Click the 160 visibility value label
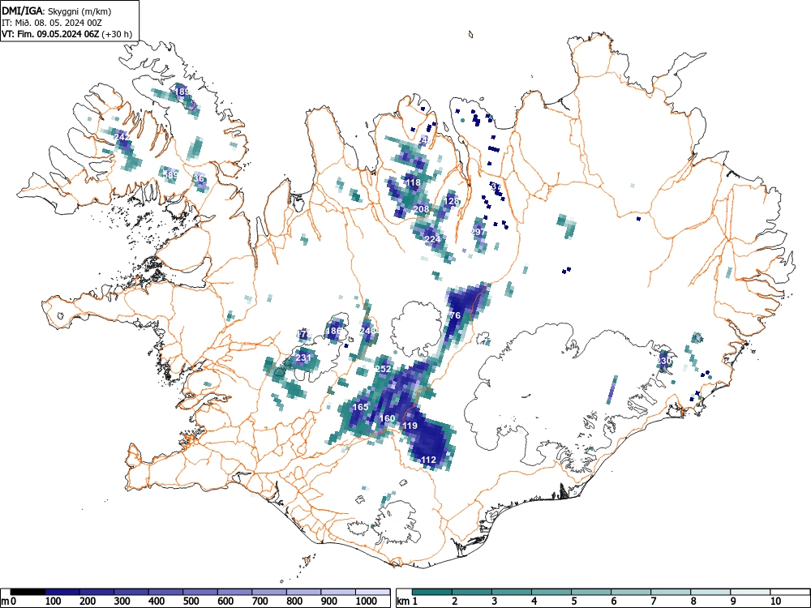The height and width of the screenshot is (608, 811). coord(388,418)
